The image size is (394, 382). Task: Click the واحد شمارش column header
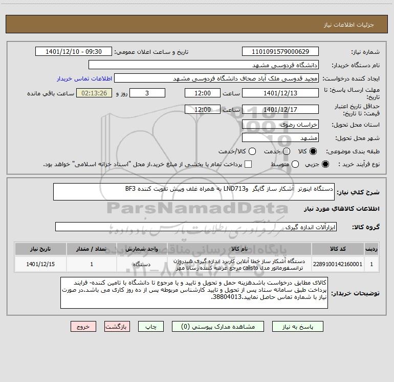[142, 249]
